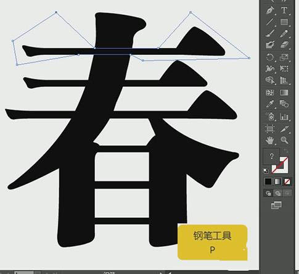299x274 pixels.
Task: Select the Symbol Sprayer tool
Action: point(271,117)
